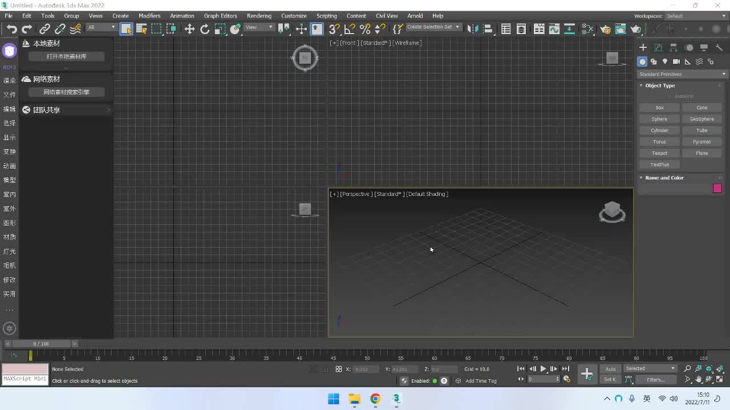This screenshot has height=410, width=730.
Task: Select the Move tool in main toolbar
Action: click(189, 29)
